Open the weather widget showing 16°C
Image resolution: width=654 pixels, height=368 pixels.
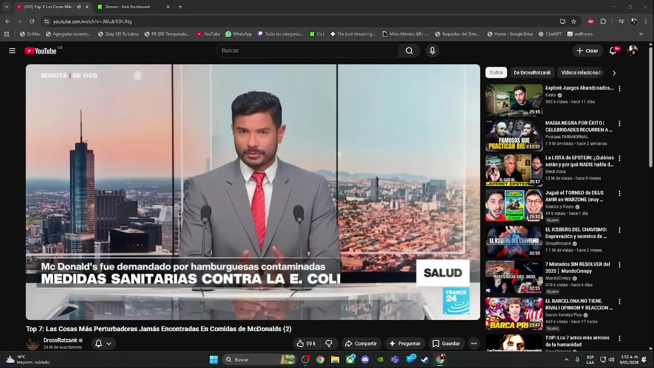pyautogui.click(x=28, y=359)
